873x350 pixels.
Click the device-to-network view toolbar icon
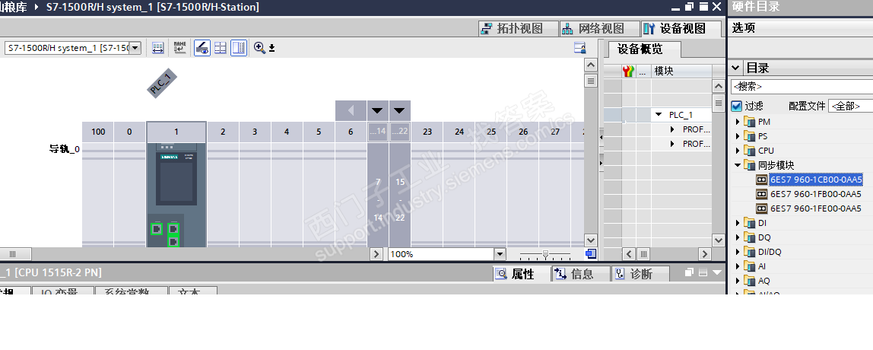pyautogui.click(x=158, y=48)
